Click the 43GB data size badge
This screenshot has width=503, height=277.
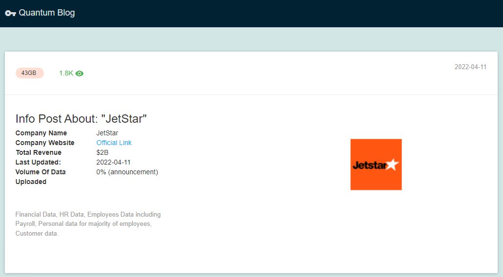29,73
